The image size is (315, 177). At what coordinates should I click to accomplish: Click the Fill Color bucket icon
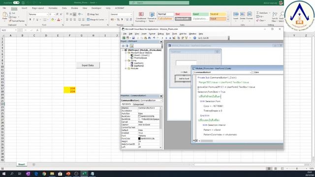click(x=53, y=20)
